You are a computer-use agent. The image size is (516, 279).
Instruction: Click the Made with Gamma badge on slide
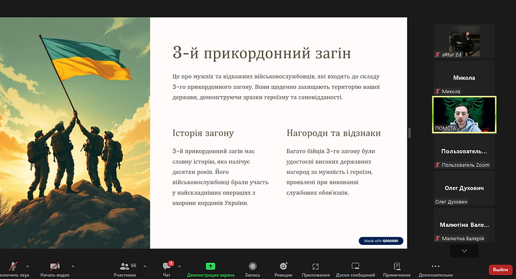click(381, 241)
